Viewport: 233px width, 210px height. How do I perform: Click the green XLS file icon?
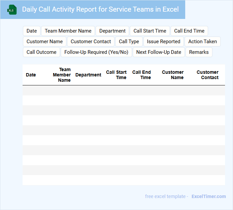pos(12,10)
